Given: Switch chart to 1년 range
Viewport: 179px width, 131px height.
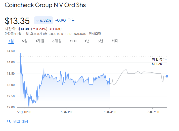Looking at the screenshot, I should (87, 41).
